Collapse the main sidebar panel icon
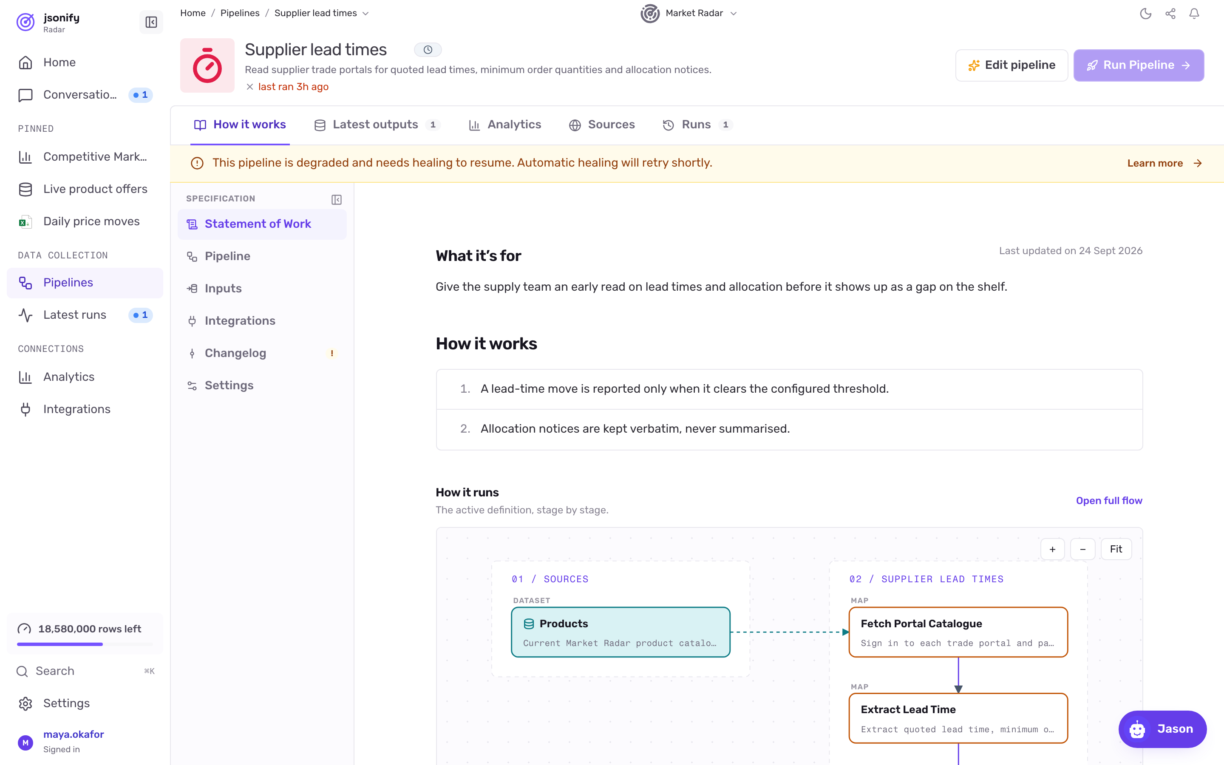 pyautogui.click(x=151, y=22)
